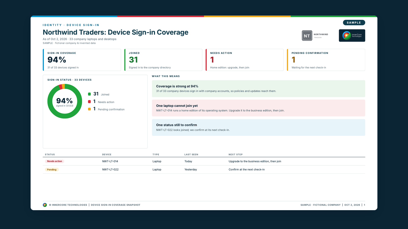Image resolution: width=408 pixels, height=229 pixels.
Task: Click the "Today" last seen cell
Action: click(x=188, y=161)
